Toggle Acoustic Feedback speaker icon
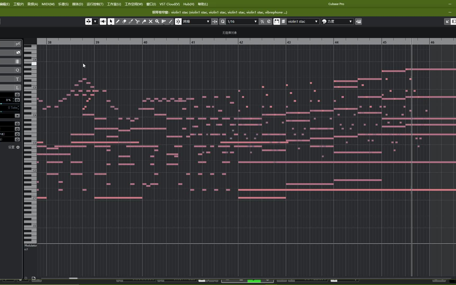Screen dimensions: 456x285 103,21
